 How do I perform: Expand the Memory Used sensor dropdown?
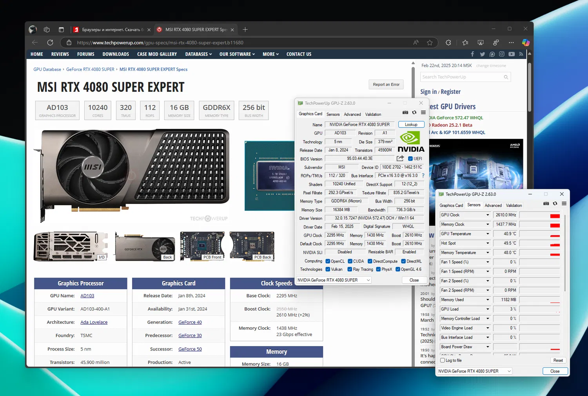[488, 300]
